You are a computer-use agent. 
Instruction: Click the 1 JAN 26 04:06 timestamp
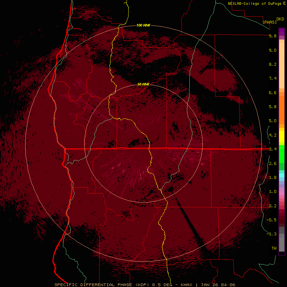[216, 285]
